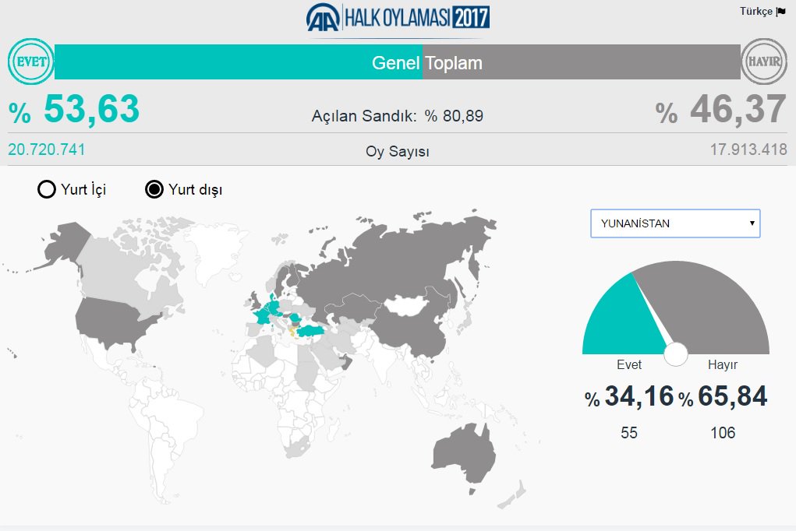Switch language via Türkçe link

[756, 11]
